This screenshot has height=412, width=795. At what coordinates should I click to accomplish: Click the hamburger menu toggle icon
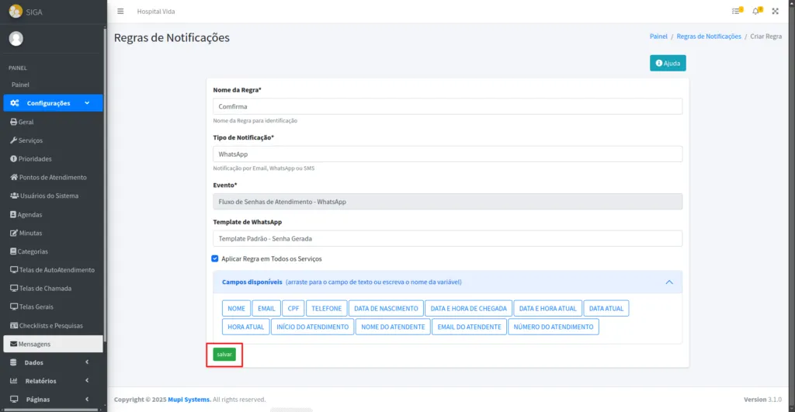(120, 12)
